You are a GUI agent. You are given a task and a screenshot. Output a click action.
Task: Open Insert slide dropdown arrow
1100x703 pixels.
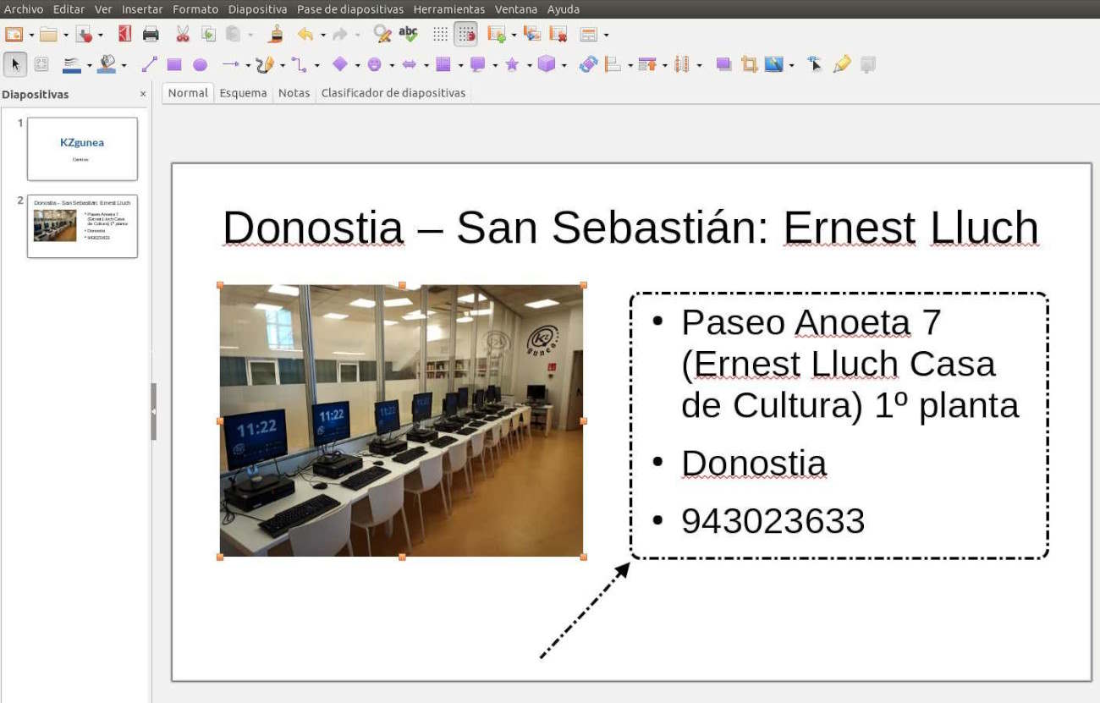click(x=514, y=35)
